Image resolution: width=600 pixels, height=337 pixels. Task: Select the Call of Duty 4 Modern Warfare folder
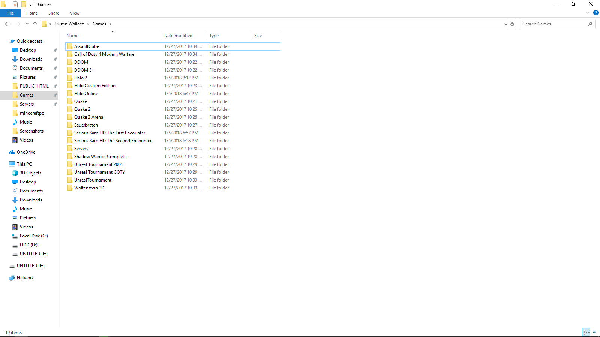[x=104, y=54]
